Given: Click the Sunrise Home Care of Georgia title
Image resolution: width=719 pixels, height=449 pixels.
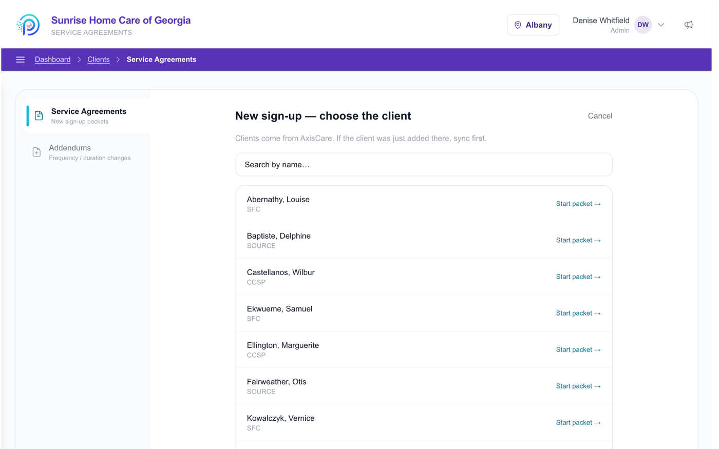Looking at the screenshot, I should [121, 20].
